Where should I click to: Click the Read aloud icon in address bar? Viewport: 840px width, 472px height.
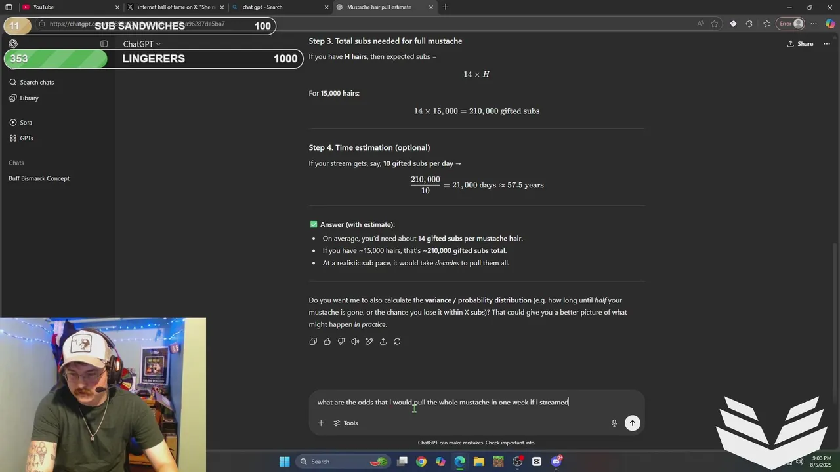700,24
